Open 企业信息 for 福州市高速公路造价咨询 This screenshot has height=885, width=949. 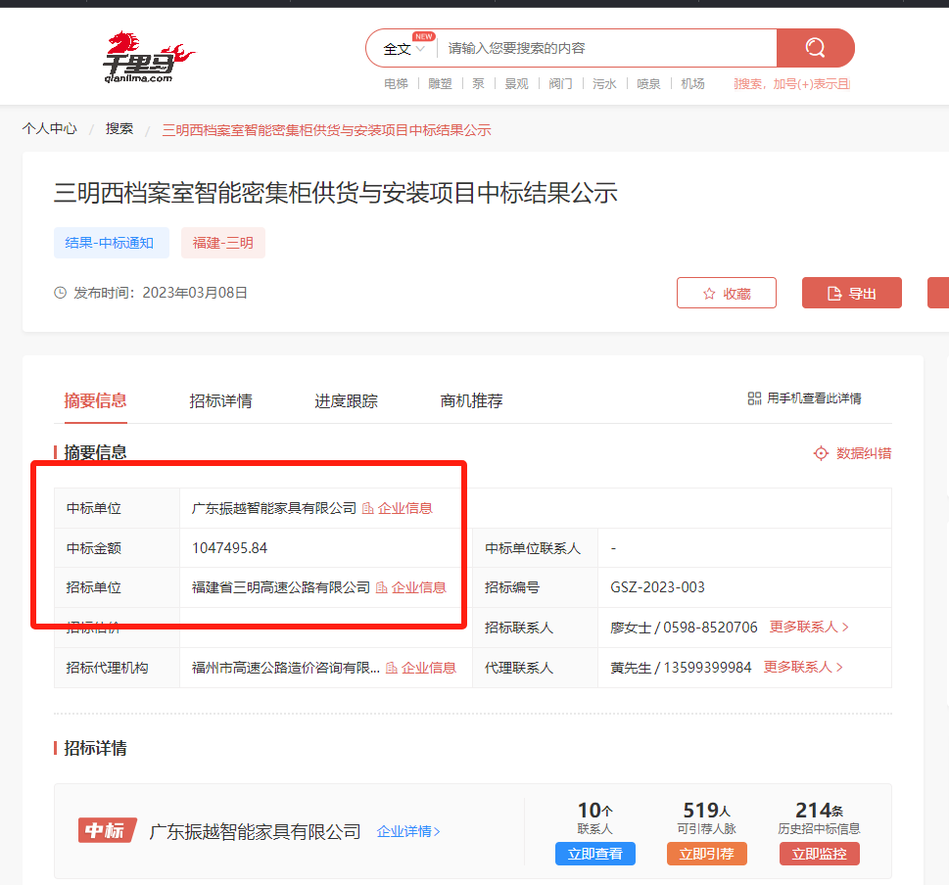420,668
